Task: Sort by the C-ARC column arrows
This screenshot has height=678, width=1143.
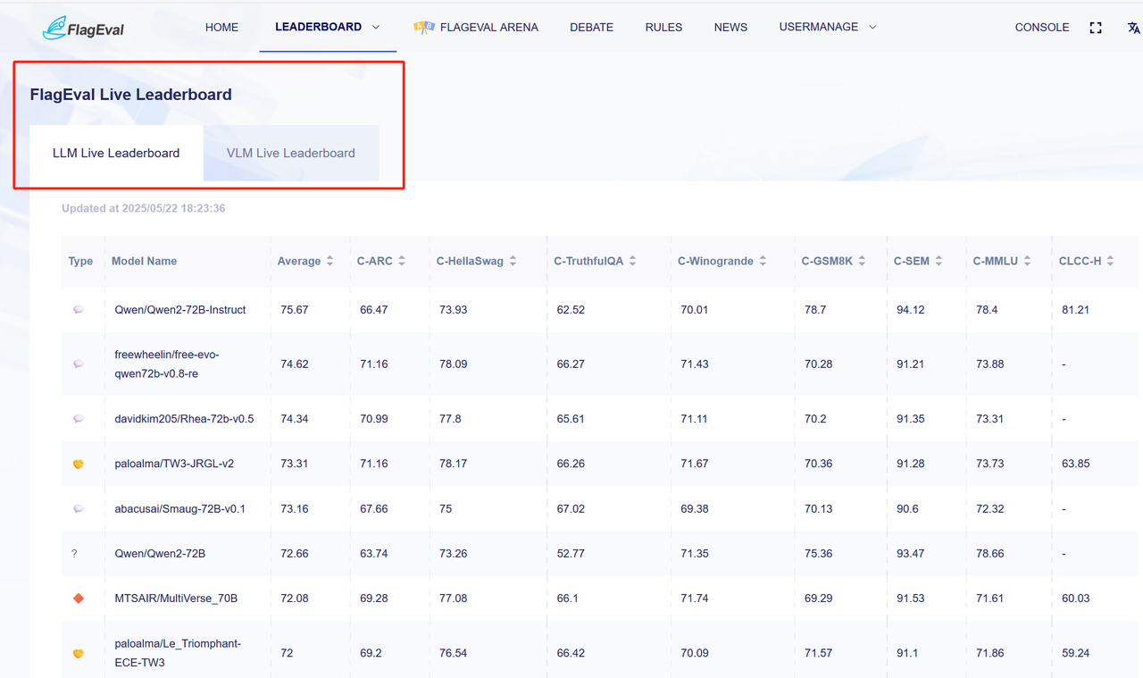Action: pos(402,261)
